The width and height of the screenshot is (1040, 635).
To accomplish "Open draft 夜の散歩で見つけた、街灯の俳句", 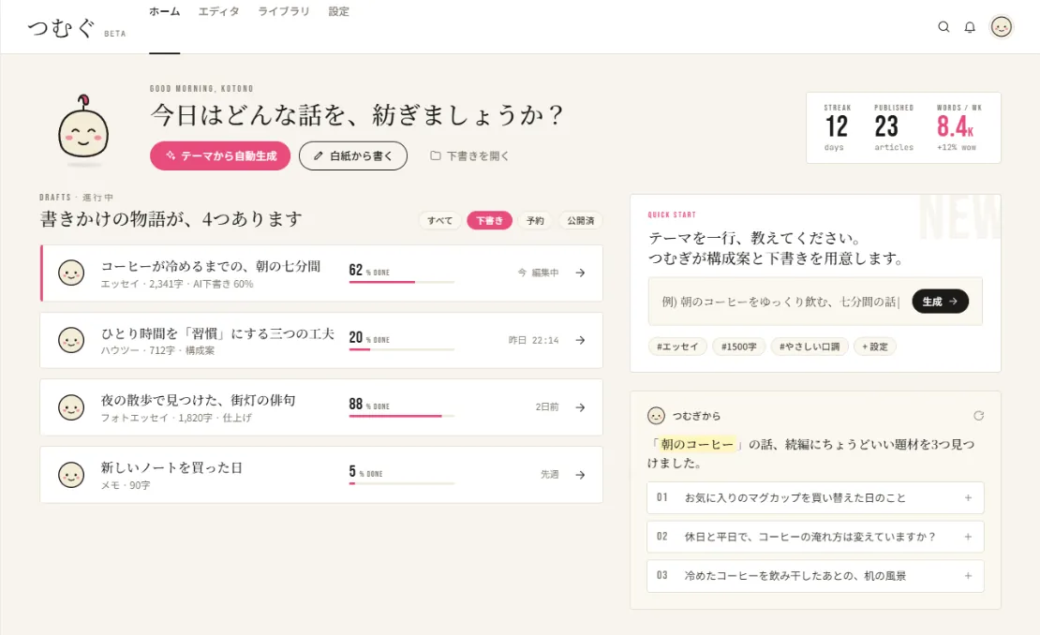I will [x=321, y=407].
